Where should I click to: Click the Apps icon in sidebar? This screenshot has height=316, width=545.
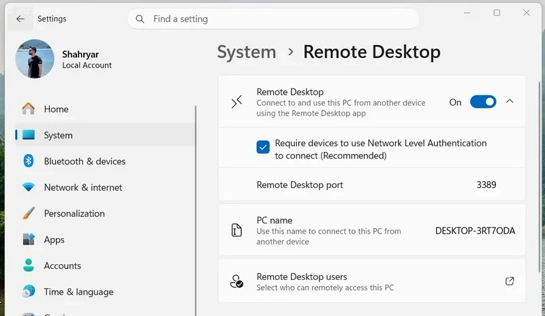click(29, 239)
